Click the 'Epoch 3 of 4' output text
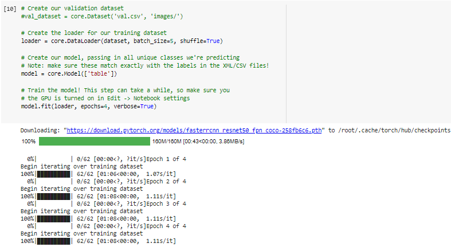This screenshot has height=251, width=451. click(166, 204)
